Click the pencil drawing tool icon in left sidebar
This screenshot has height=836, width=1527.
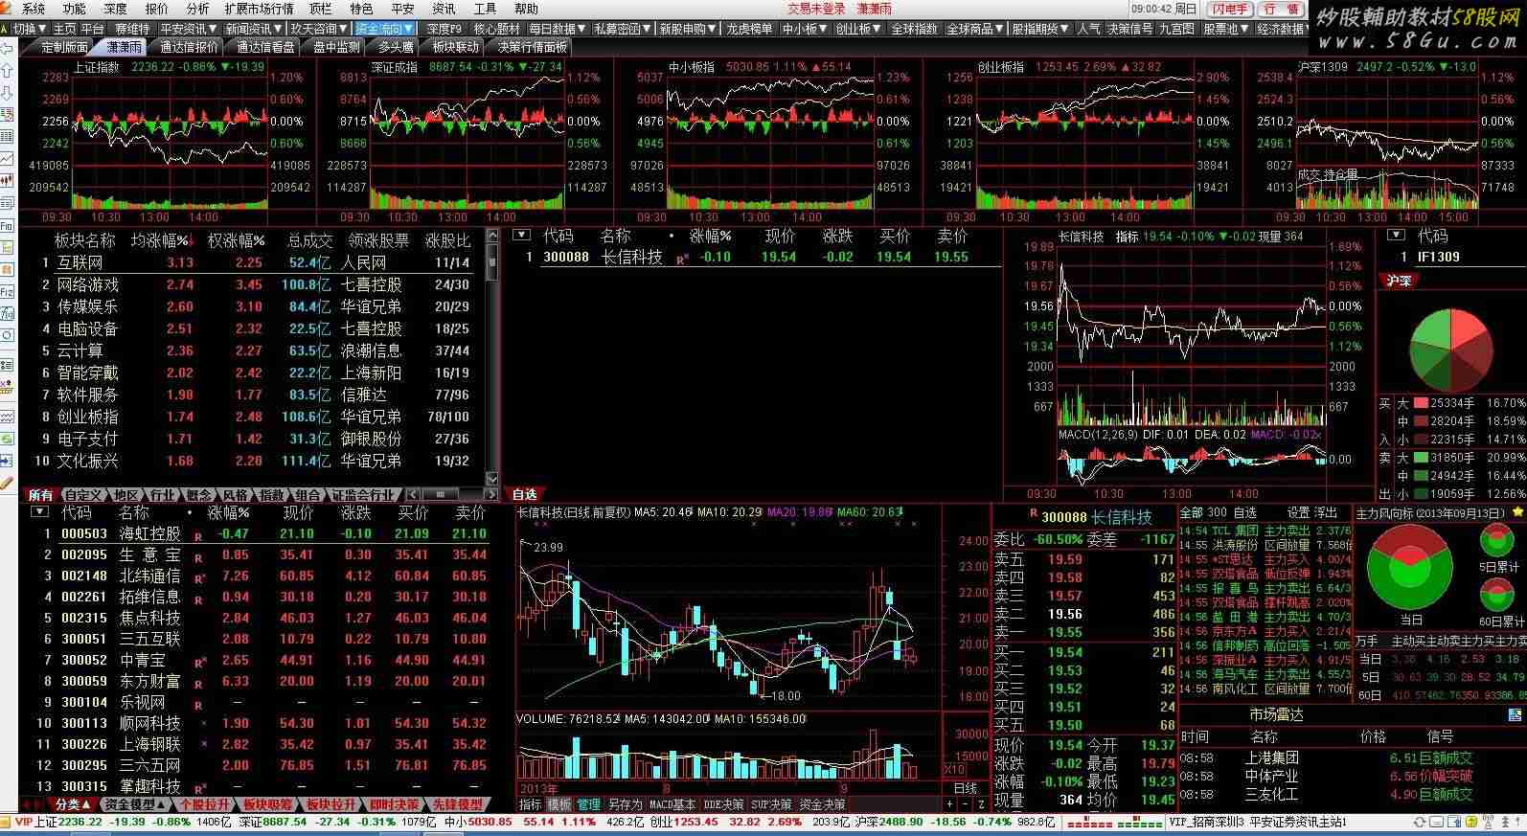7,483
